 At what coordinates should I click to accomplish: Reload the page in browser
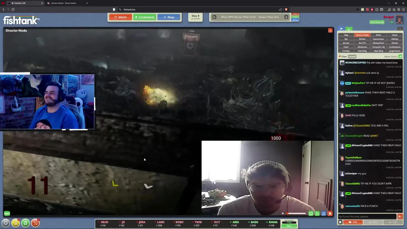(13, 10)
